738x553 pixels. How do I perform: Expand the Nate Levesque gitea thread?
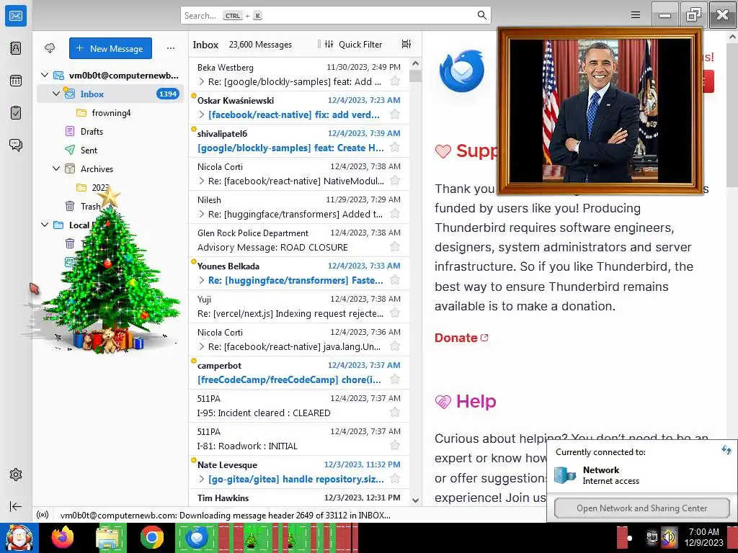point(202,479)
